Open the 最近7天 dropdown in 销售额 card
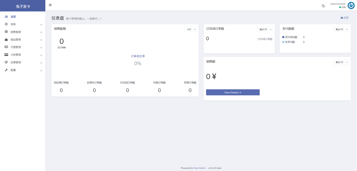357x171 pixels. (341, 62)
